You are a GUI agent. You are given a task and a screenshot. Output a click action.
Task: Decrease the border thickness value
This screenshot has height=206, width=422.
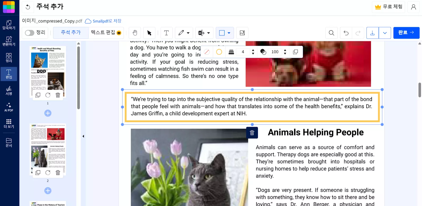pos(253,54)
